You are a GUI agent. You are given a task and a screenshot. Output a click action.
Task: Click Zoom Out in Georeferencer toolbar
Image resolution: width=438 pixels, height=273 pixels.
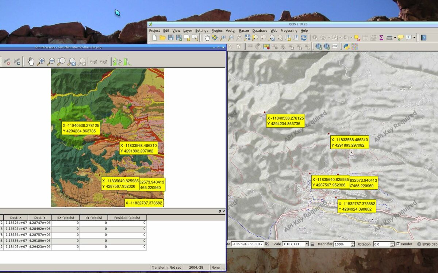pyautogui.click(x=51, y=62)
